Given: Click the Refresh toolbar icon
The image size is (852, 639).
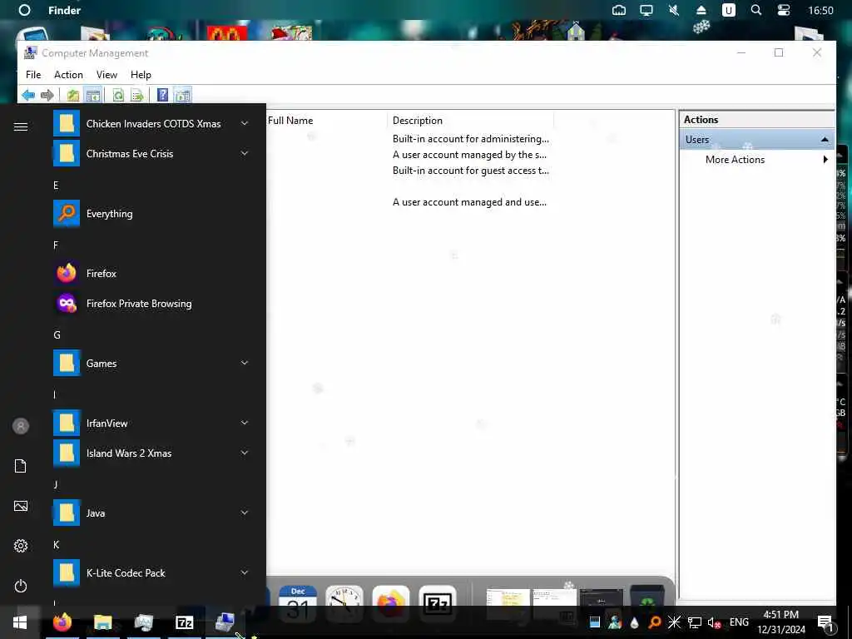Looking at the screenshot, I should click(x=118, y=95).
